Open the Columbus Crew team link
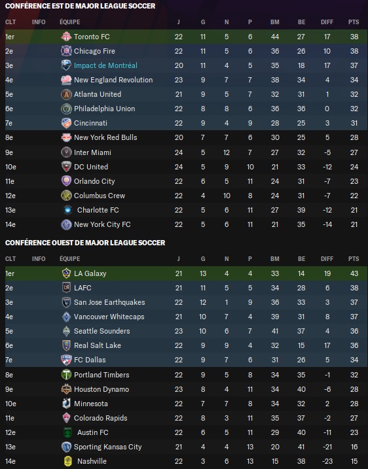368x469 pixels. (x=100, y=196)
